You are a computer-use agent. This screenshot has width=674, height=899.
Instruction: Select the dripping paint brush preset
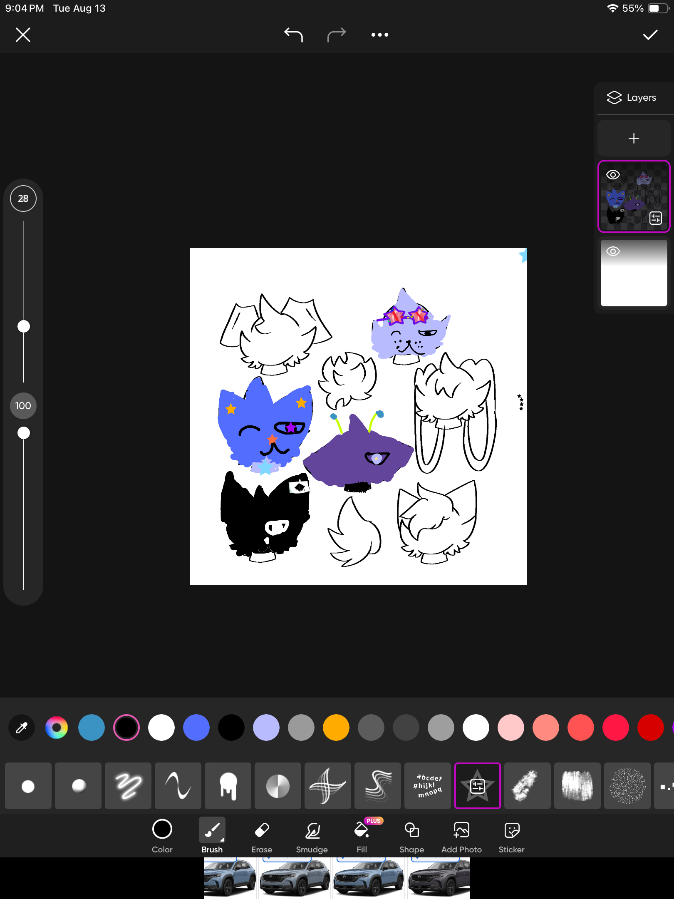(228, 786)
